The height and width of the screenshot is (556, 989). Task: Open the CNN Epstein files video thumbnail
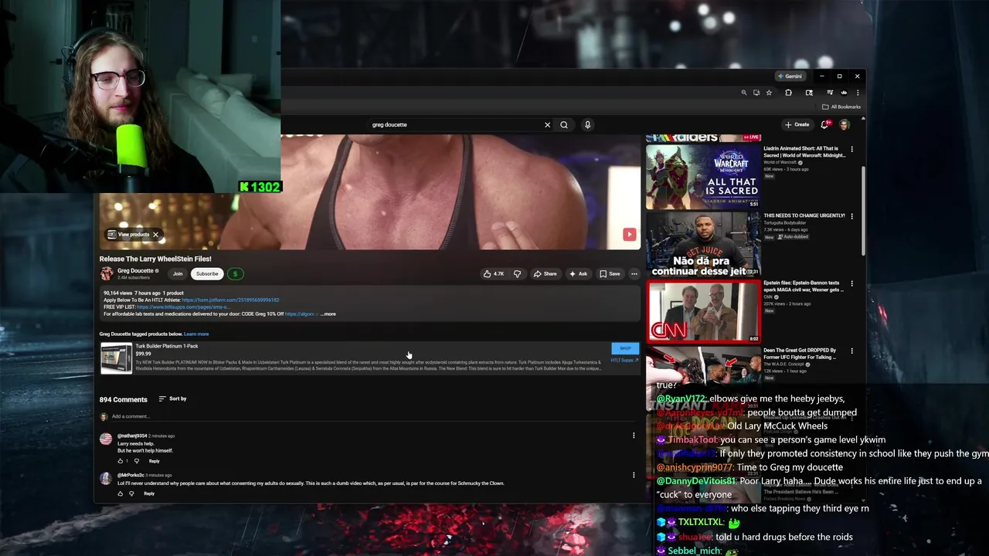point(703,311)
